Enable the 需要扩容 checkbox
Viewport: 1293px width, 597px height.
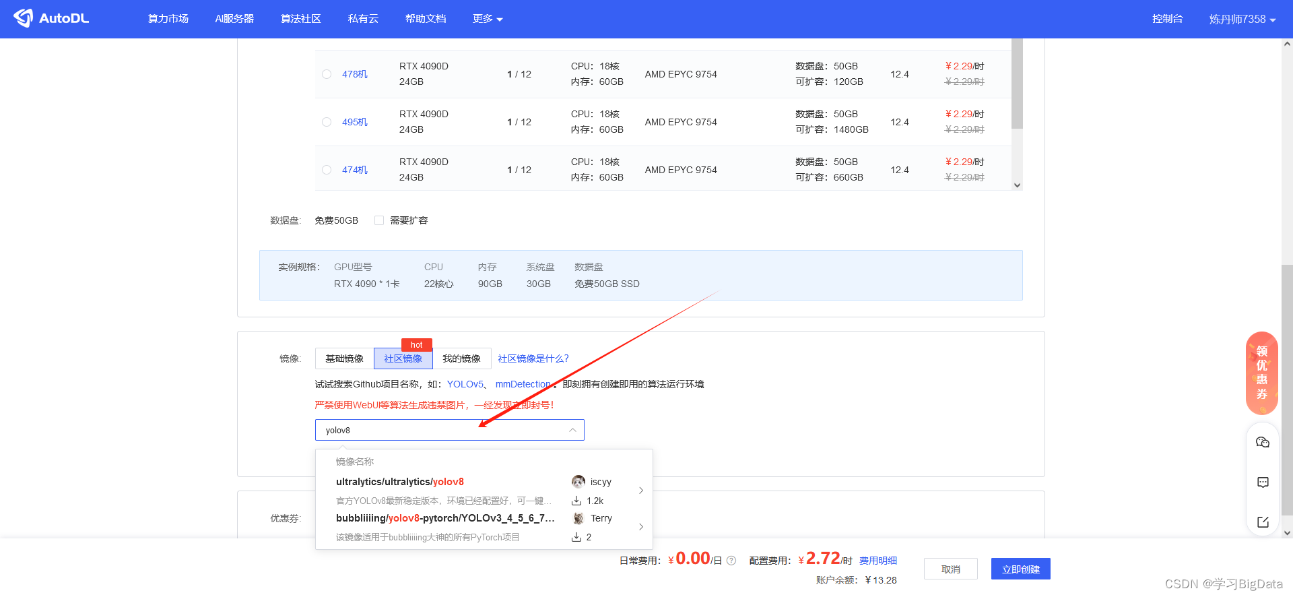click(379, 220)
